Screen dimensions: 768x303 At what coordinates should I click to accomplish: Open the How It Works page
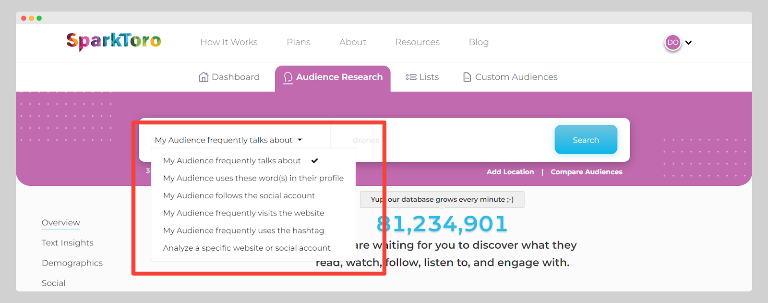pos(229,42)
